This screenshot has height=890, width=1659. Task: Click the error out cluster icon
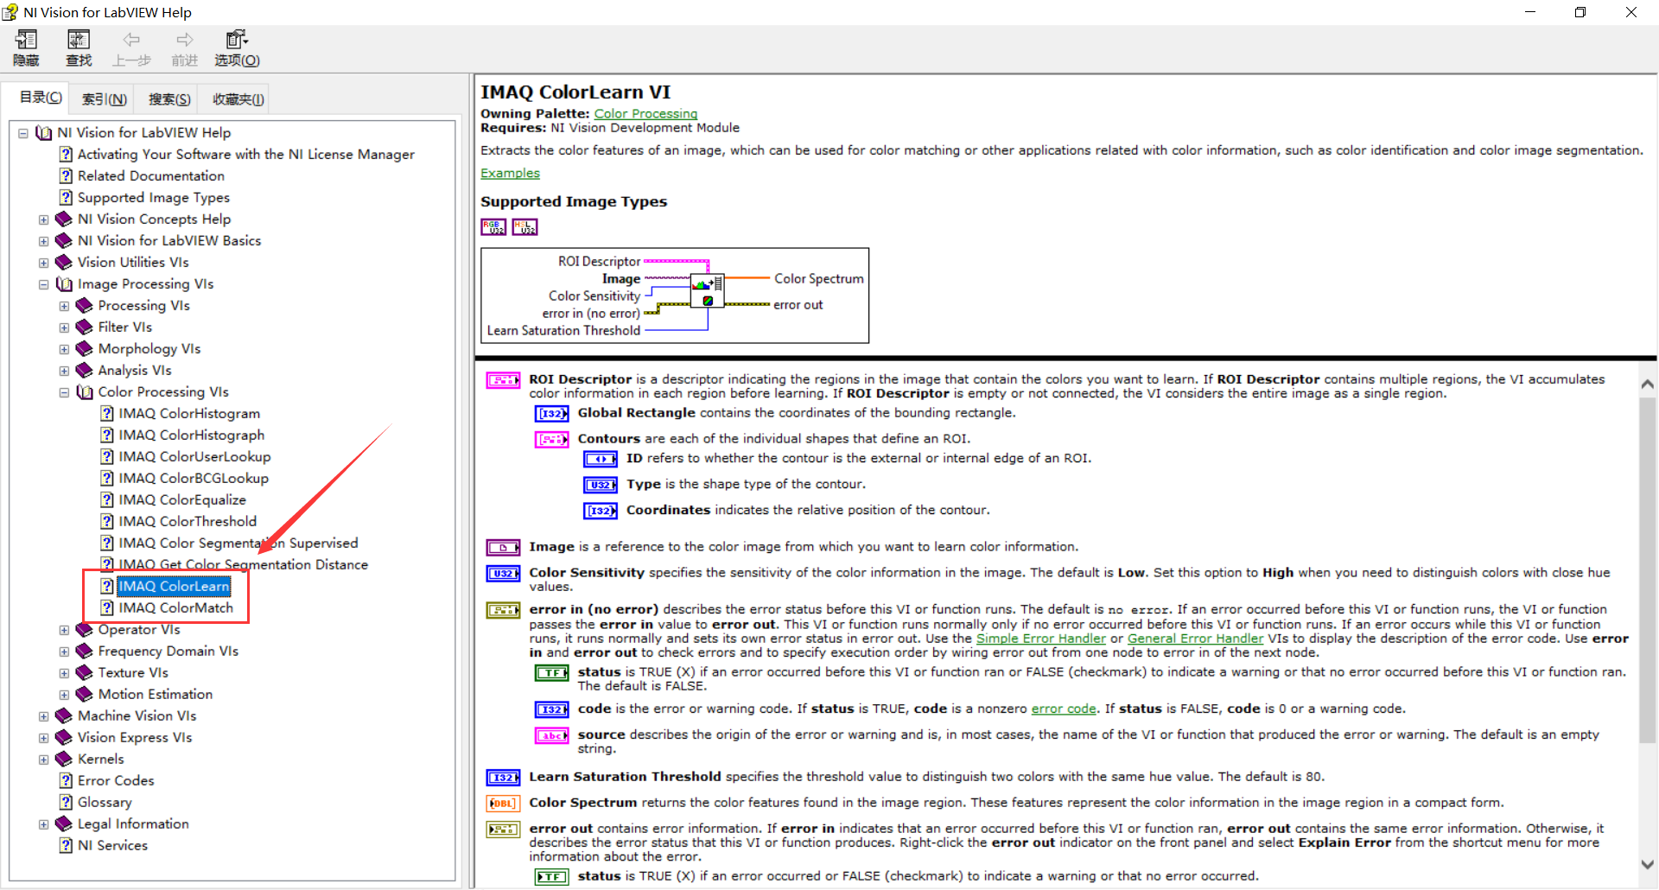click(503, 830)
